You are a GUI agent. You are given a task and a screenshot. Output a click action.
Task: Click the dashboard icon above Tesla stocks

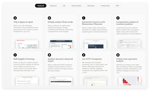click(x=49, y=18)
